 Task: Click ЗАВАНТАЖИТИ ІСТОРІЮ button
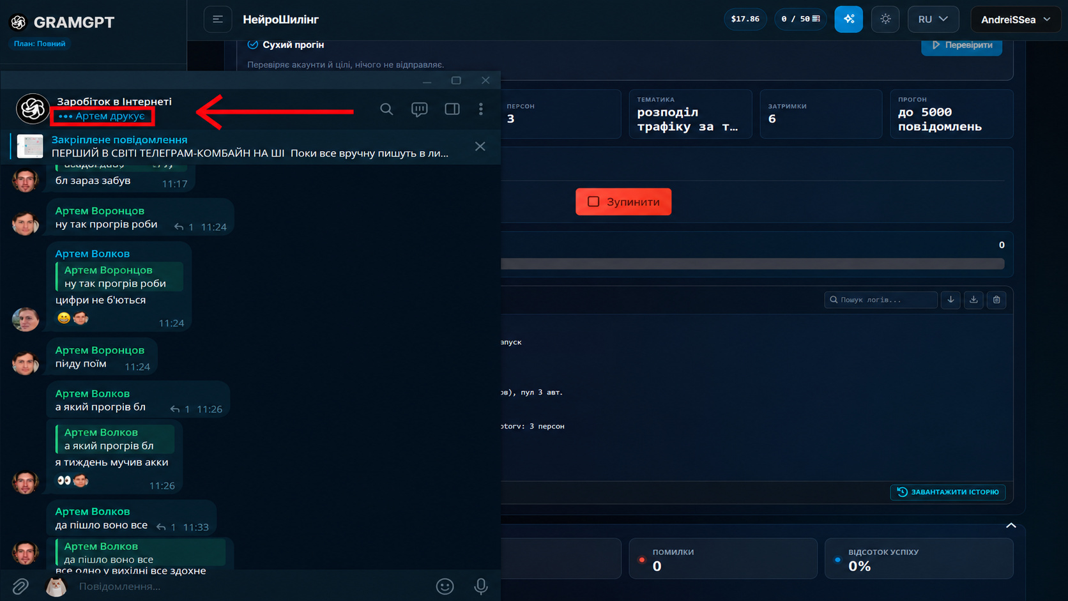pos(948,492)
